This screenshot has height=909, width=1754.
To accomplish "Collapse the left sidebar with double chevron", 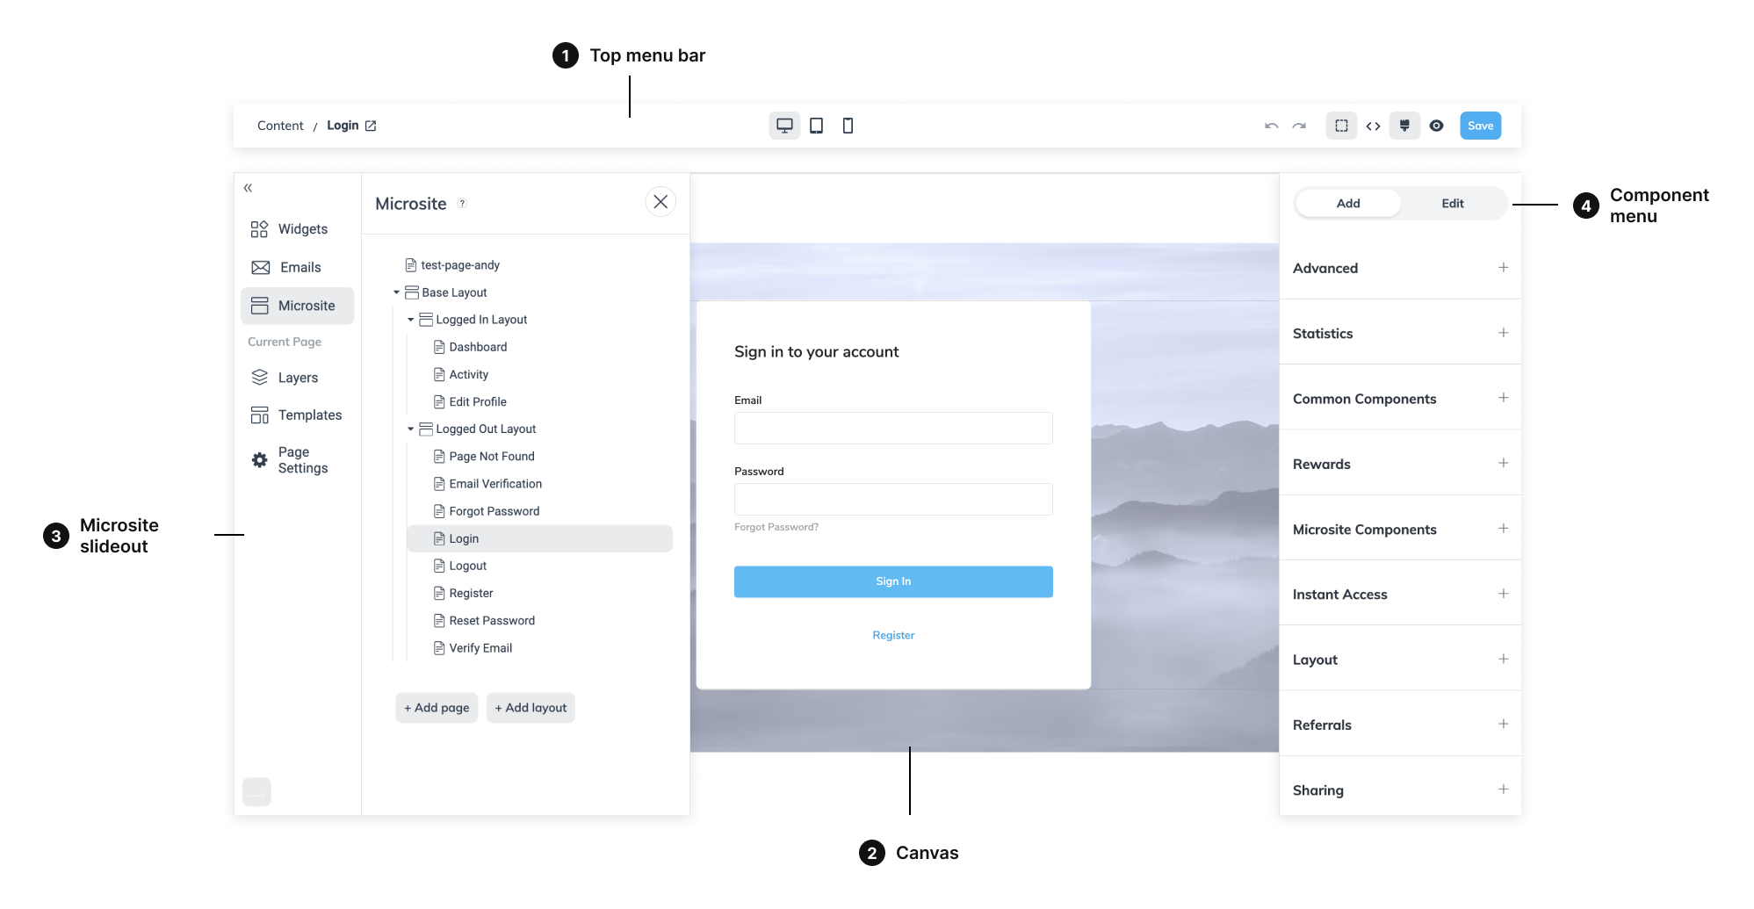I will pyautogui.click(x=248, y=187).
